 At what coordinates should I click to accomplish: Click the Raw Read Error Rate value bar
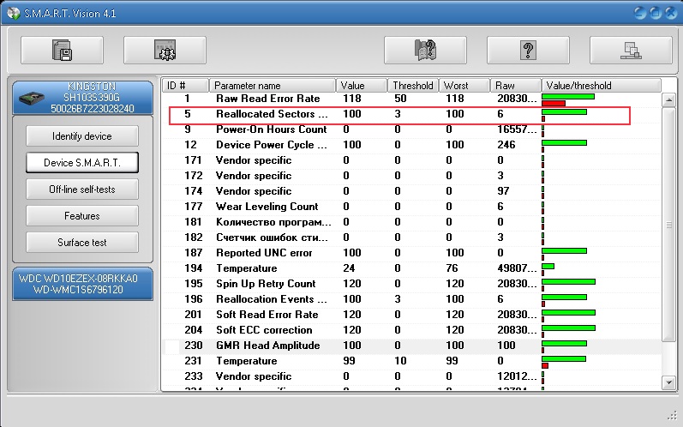click(x=568, y=99)
